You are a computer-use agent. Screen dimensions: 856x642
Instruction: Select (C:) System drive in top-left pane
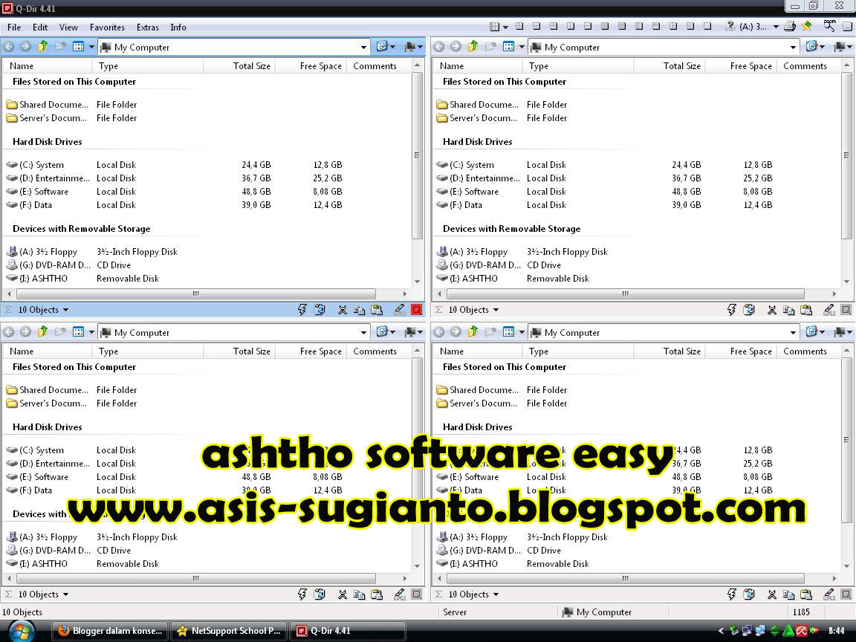click(x=35, y=165)
